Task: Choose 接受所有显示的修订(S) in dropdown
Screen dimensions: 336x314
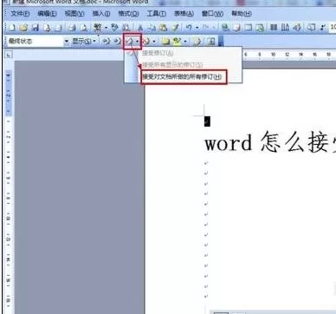Action: [172, 64]
